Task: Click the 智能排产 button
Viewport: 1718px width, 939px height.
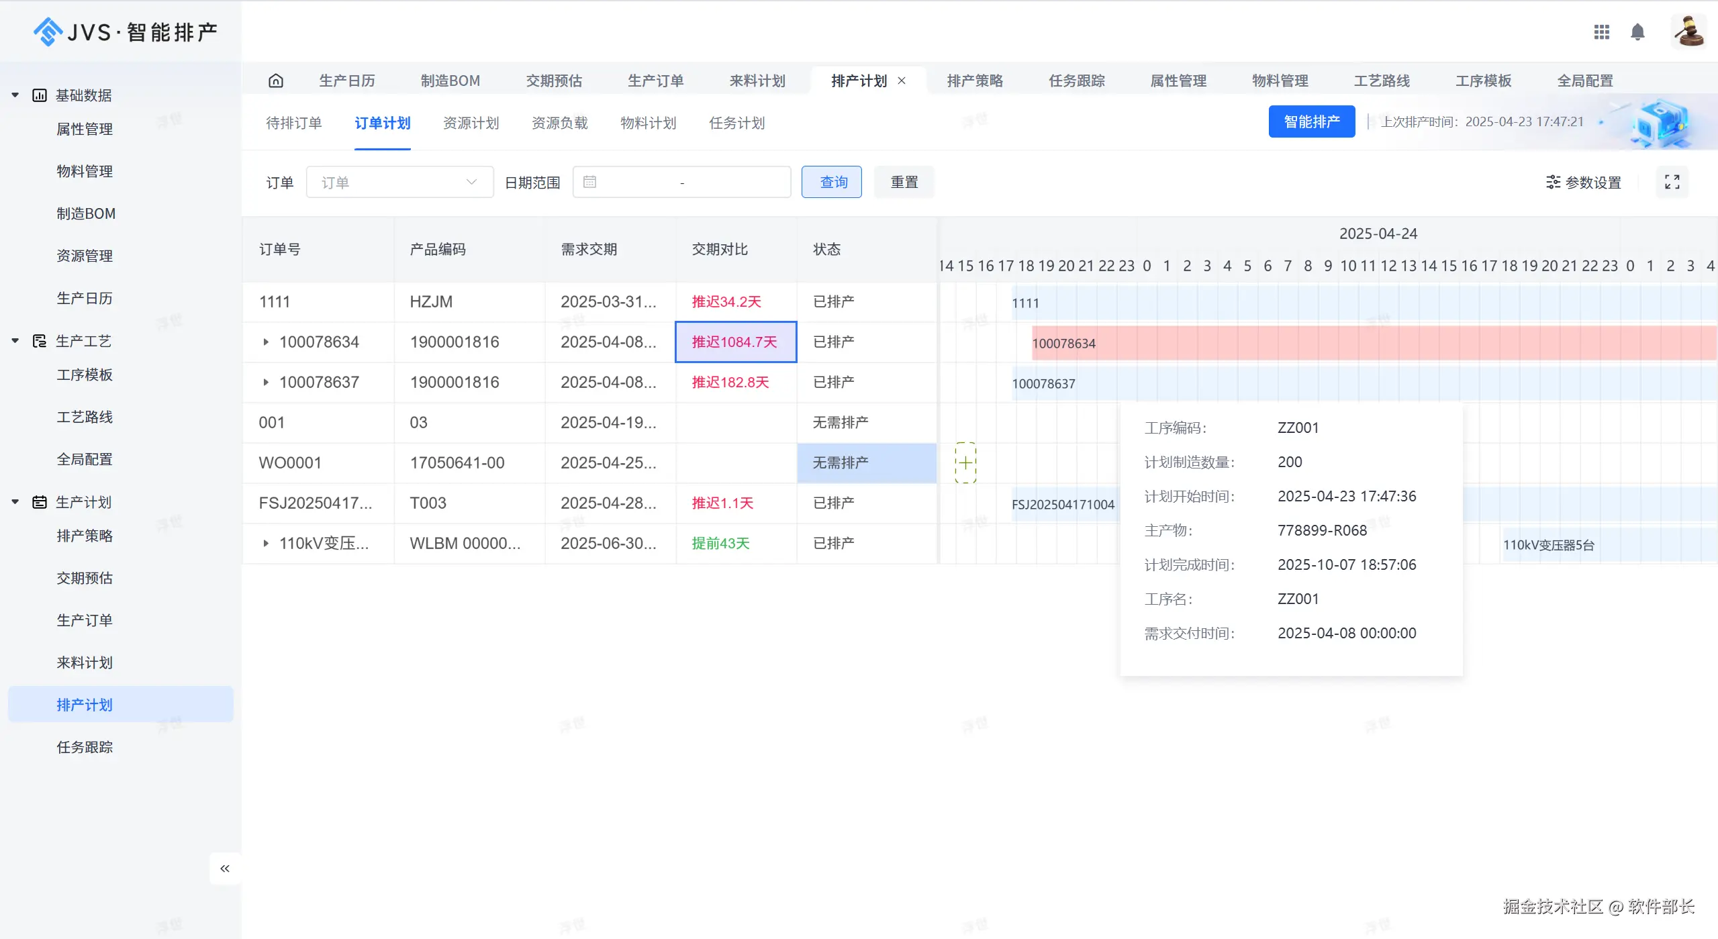Action: (x=1311, y=121)
